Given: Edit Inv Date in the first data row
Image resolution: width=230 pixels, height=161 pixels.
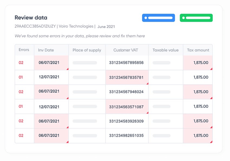Looking at the screenshot, I should pyautogui.click(x=49, y=62).
